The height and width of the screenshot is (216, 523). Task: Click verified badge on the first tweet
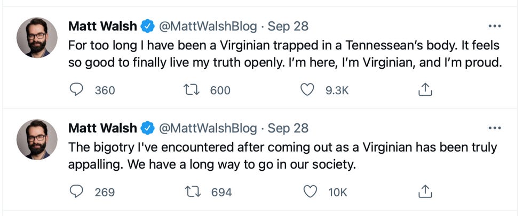click(x=147, y=26)
